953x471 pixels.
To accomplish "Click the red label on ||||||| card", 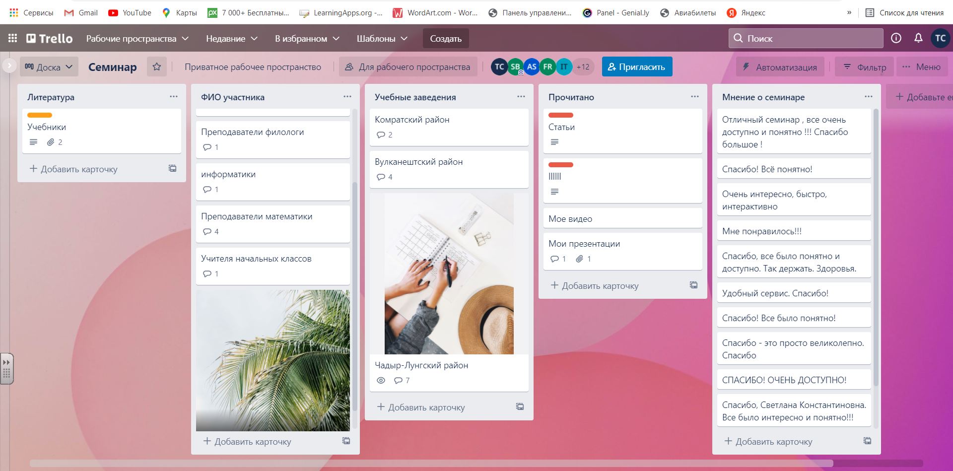I will pos(561,165).
